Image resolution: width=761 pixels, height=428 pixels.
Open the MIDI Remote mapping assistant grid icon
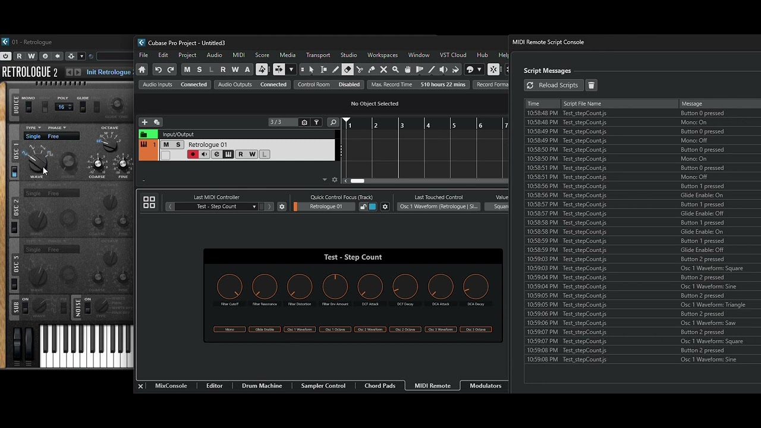point(149,203)
